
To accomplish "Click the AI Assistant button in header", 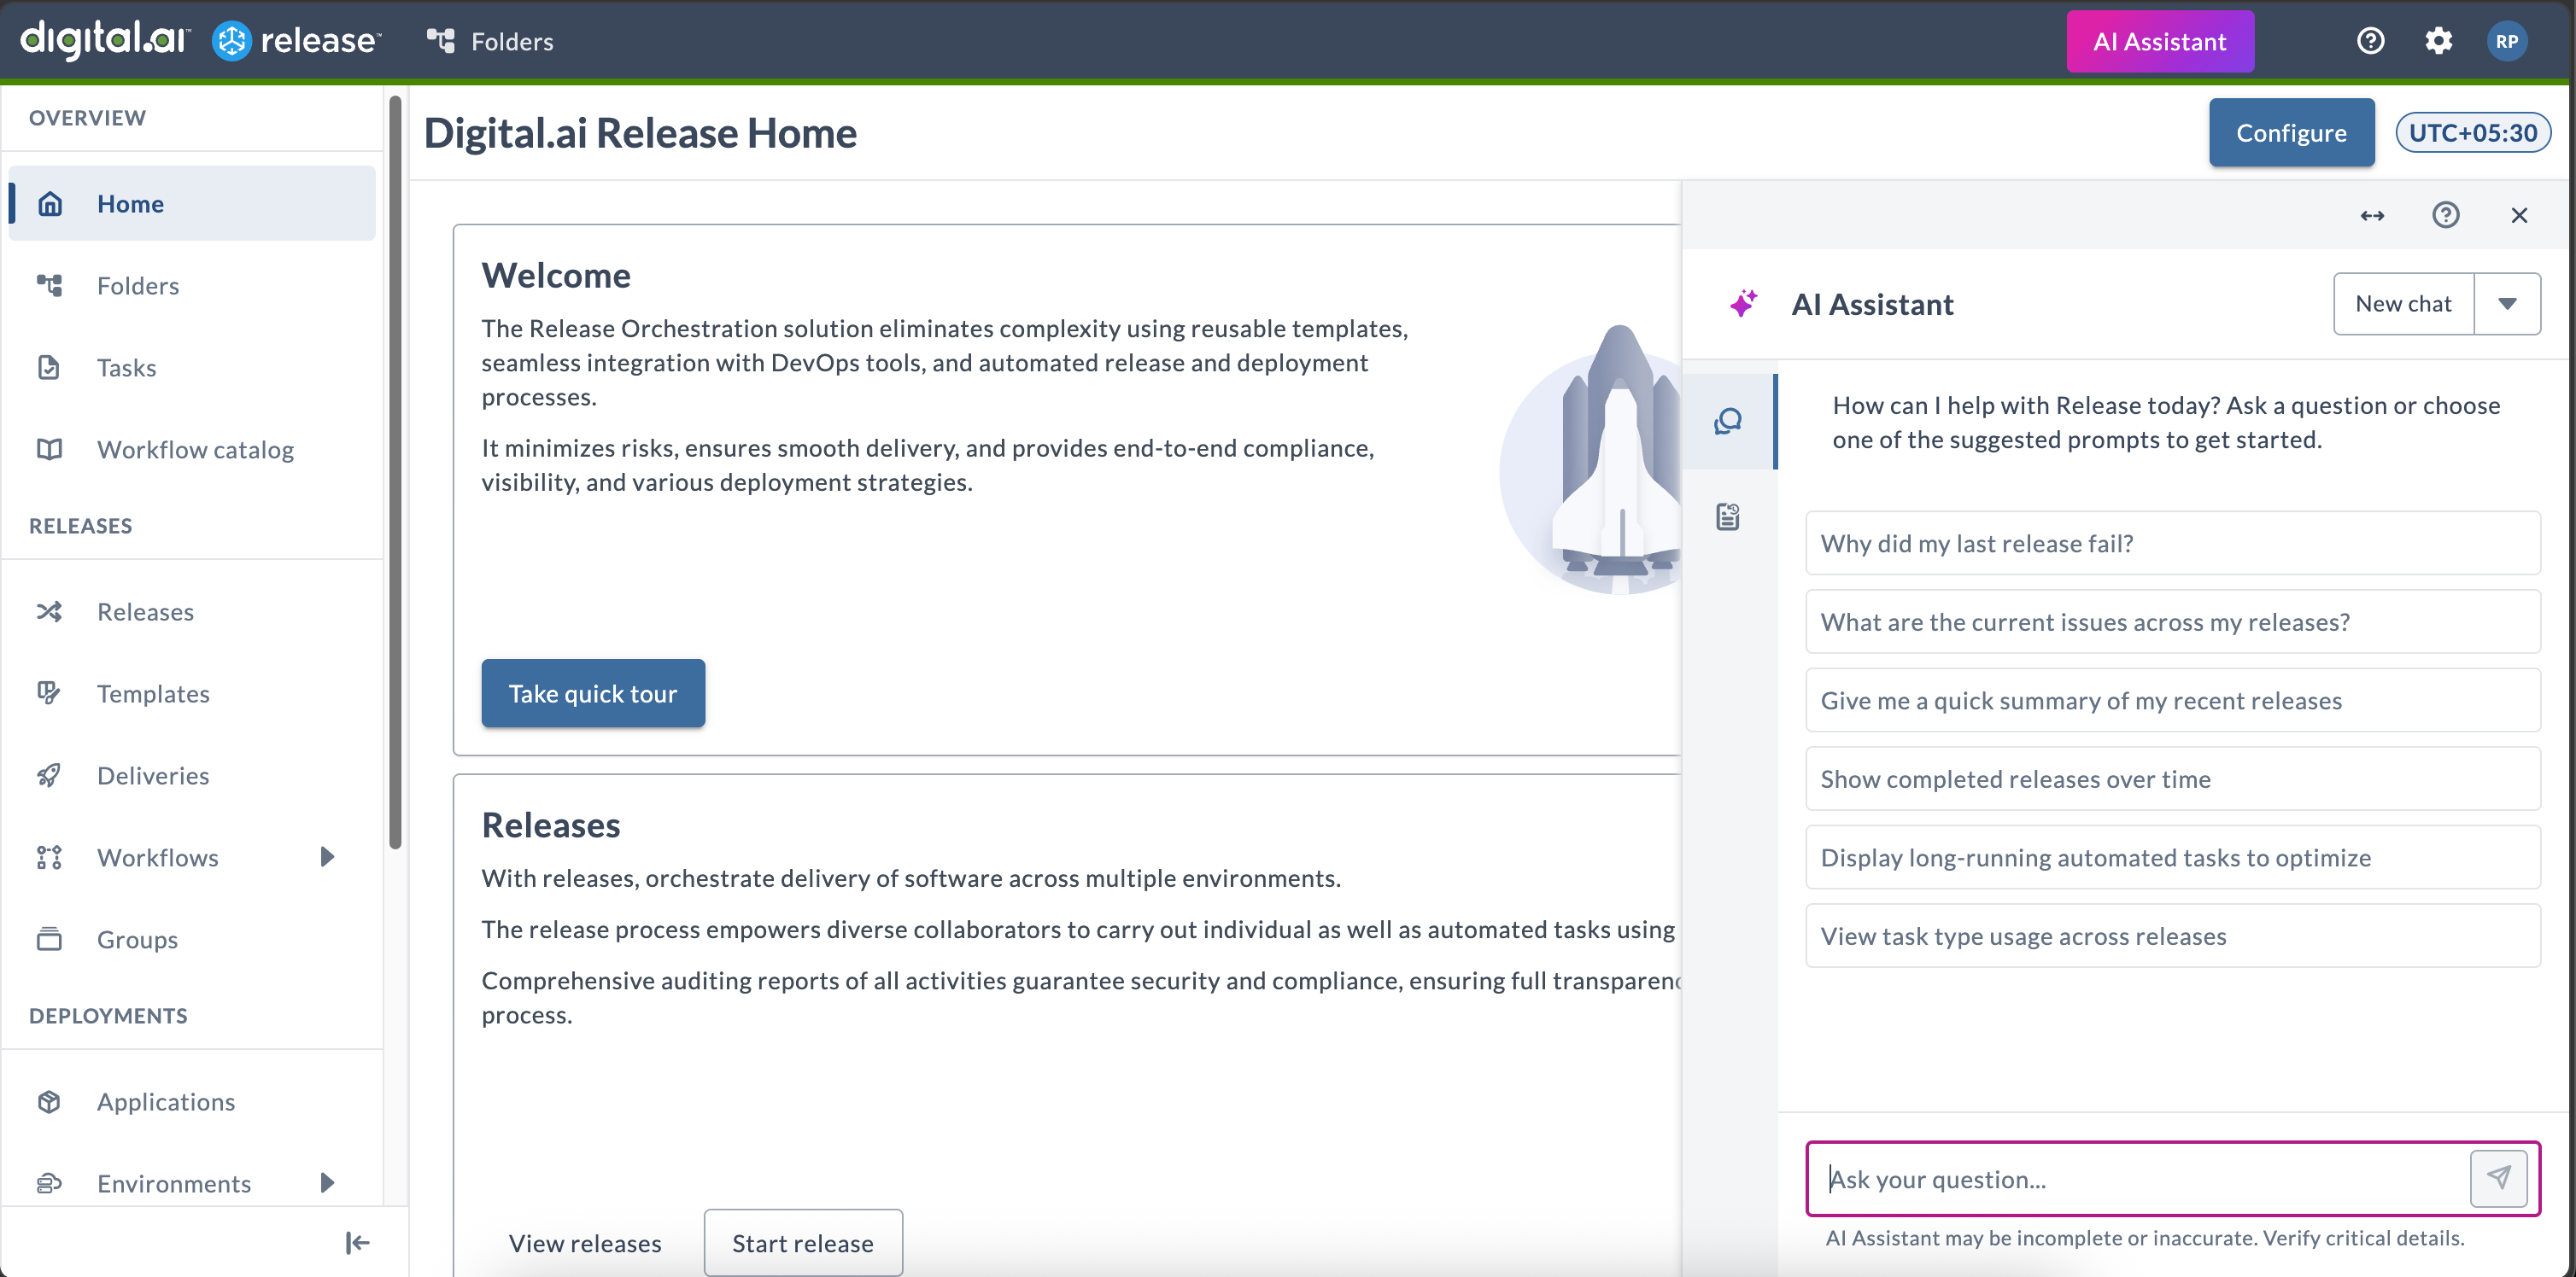I will click(x=2160, y=41).
